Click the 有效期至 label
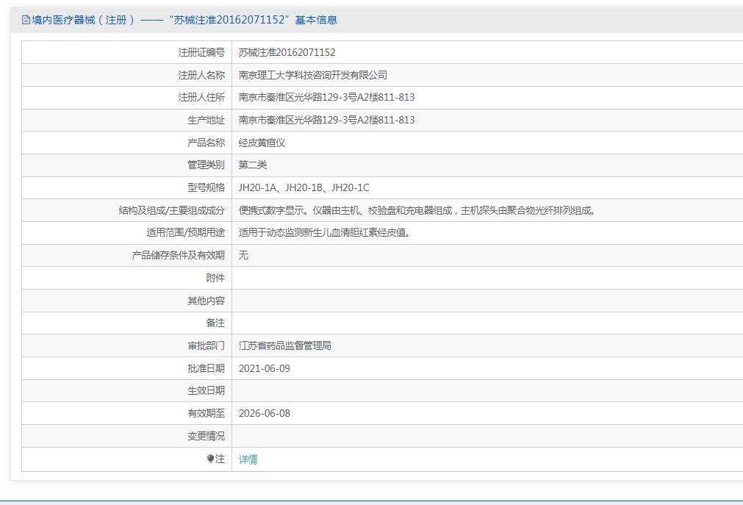This screenshot has height=505, width=743. pos(206,413)
